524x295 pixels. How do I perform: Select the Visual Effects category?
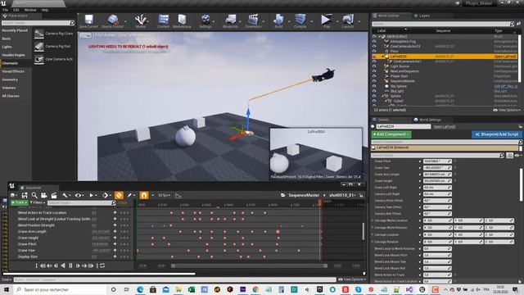point(13,71)
